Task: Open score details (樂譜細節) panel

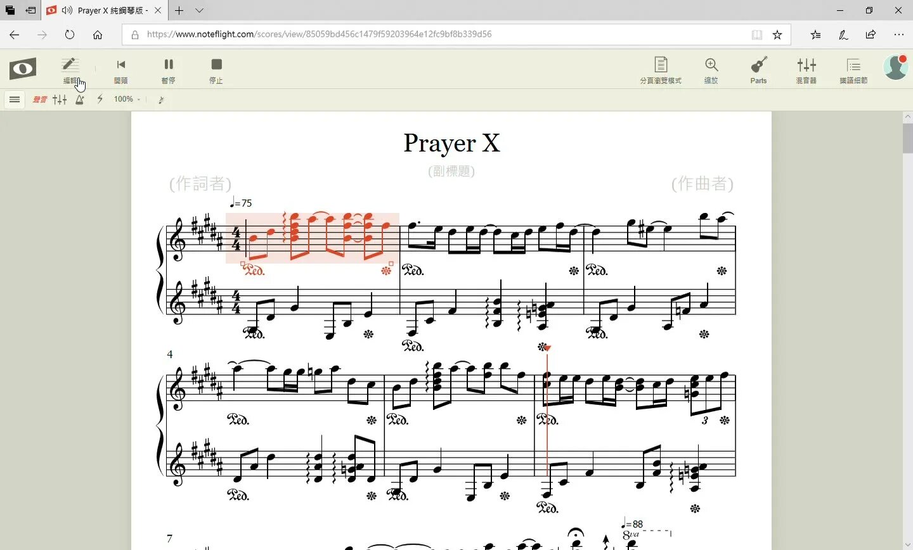Action: pos(853,70)
